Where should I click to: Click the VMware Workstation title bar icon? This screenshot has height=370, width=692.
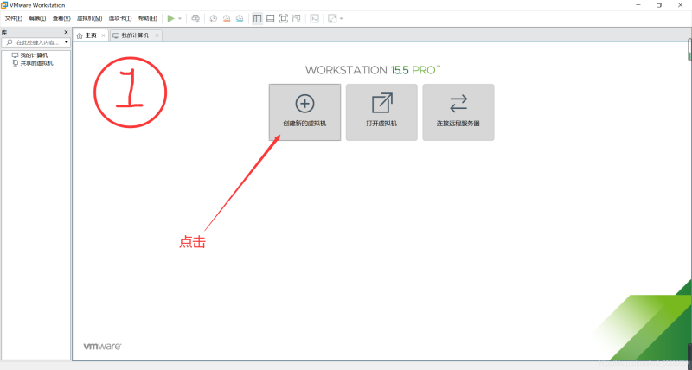coord(4,5)
